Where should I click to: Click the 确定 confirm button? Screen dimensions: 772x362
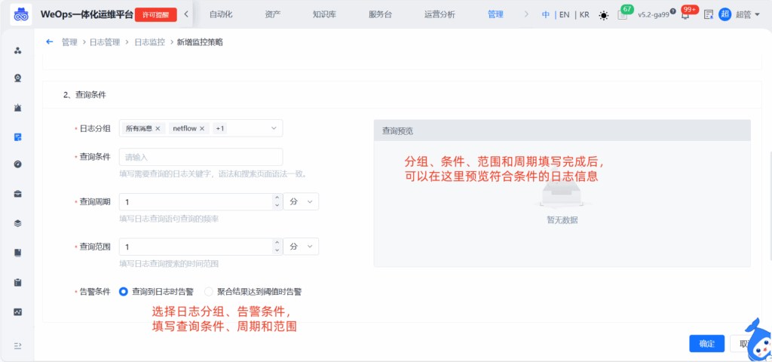[706, 344]
